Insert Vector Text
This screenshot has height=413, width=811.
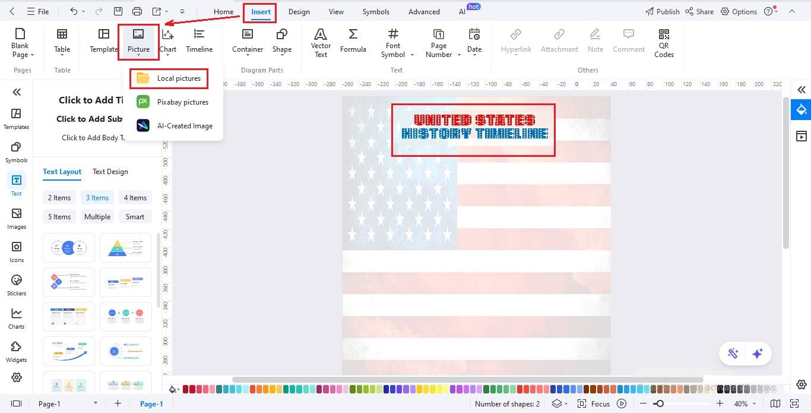click(x=321, y=43)
